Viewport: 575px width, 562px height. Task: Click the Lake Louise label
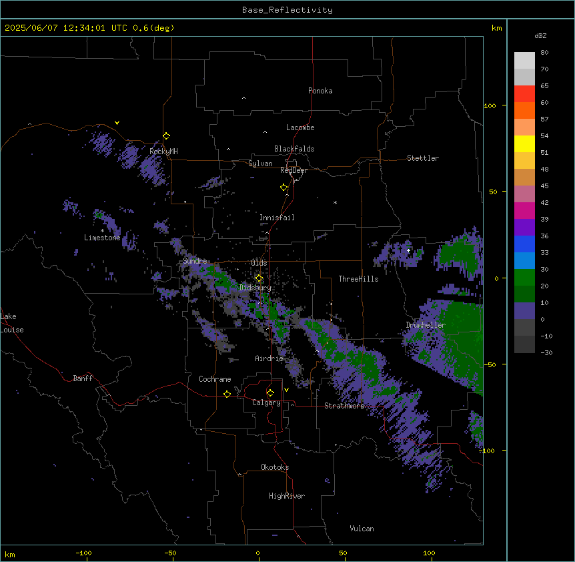(12, 323)
